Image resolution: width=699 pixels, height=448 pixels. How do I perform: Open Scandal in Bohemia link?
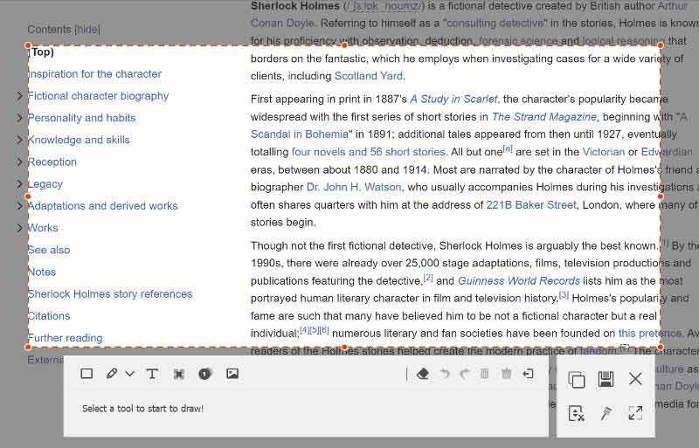(x=300, y=134)
